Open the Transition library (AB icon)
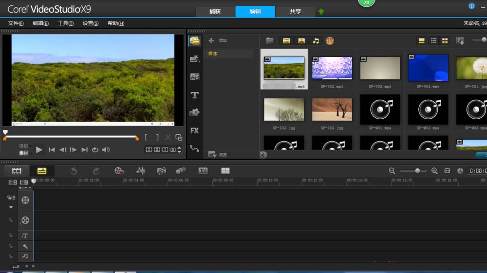Image resolution: width=487 pixels, height=273 pixels. tap(194, 77)
